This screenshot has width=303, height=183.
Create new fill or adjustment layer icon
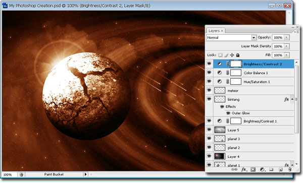click(x=262, y=169)
